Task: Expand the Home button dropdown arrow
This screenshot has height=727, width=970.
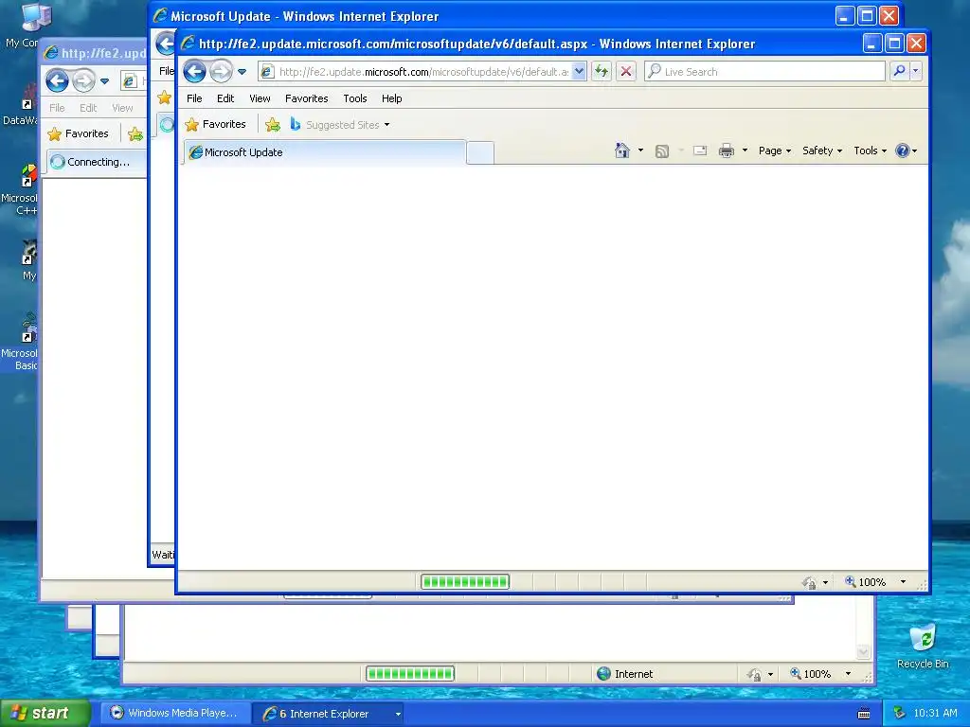Action: 640,151
